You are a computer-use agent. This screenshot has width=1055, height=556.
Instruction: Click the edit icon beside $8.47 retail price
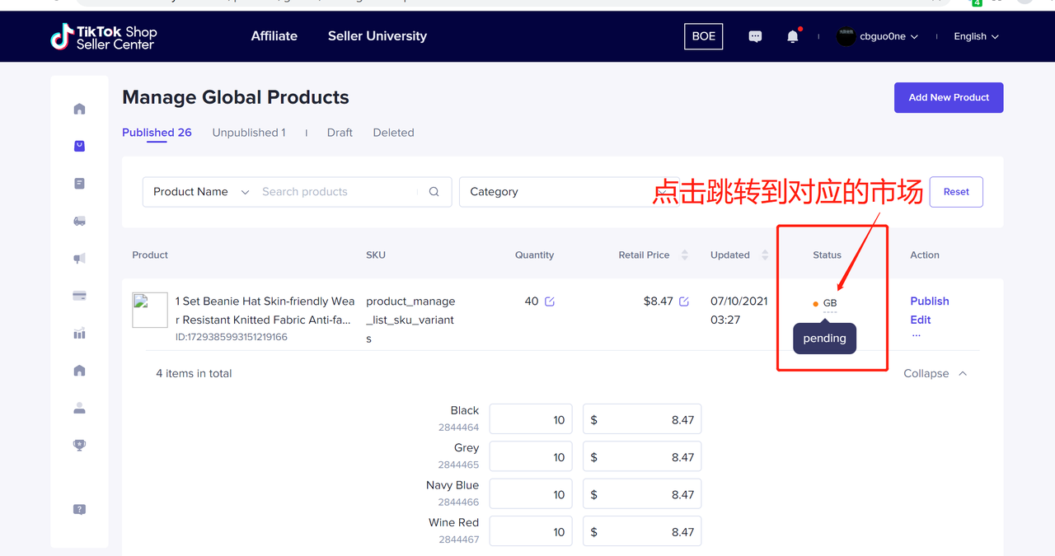[x=684, y=301]
